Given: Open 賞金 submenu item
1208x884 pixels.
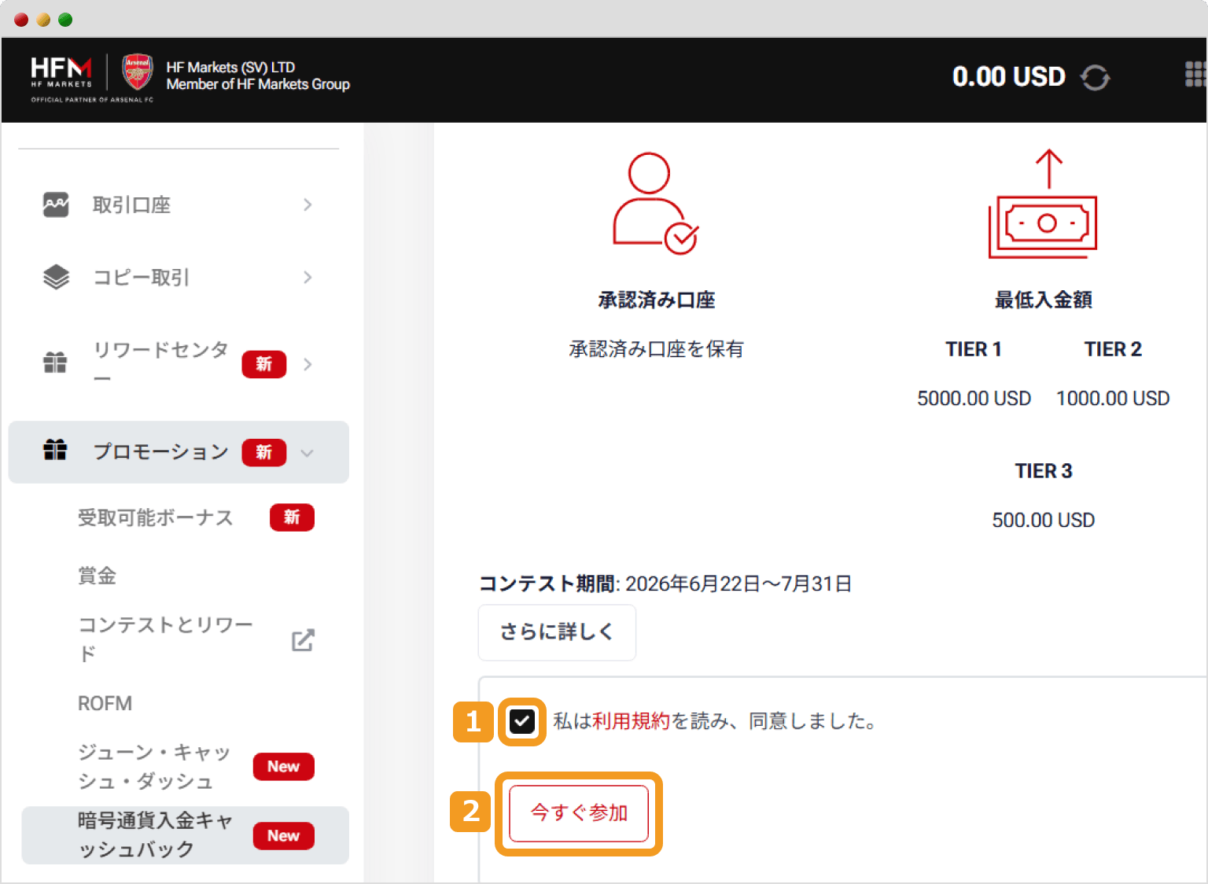Looking at the screenshot, I should [x=97, y=576].
